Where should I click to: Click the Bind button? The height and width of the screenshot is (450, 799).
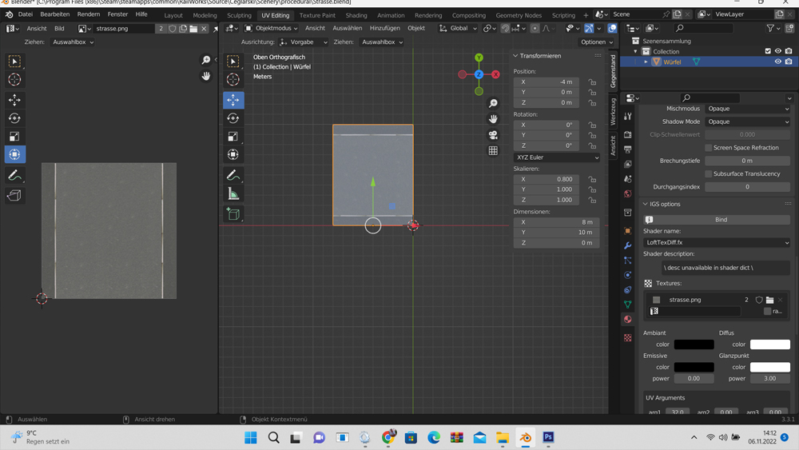[x=721, y=219]
